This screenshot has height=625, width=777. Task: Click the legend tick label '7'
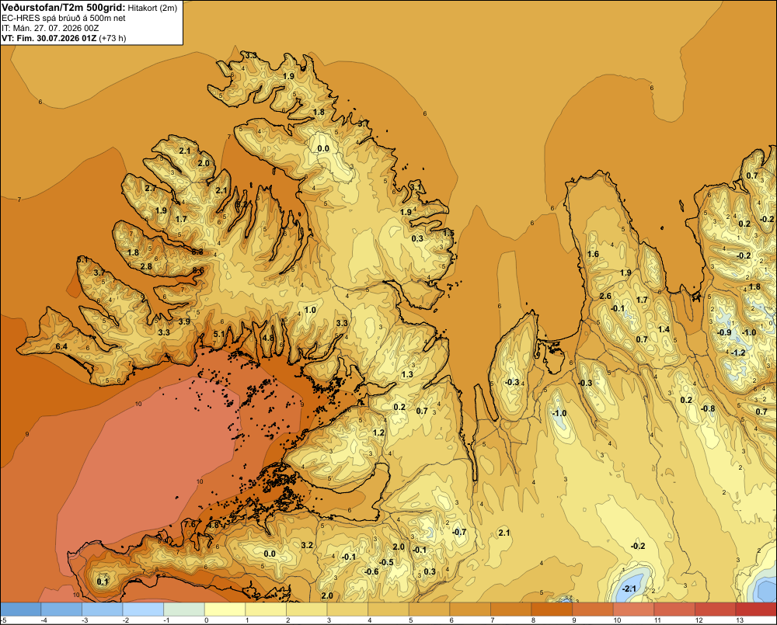coord(493,620)
